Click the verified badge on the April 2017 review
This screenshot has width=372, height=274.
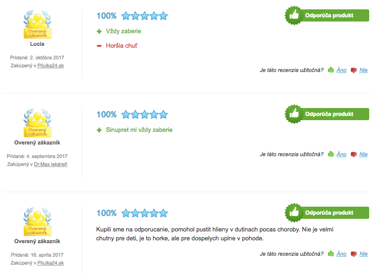pyautogui.click(x=37, y=221)
